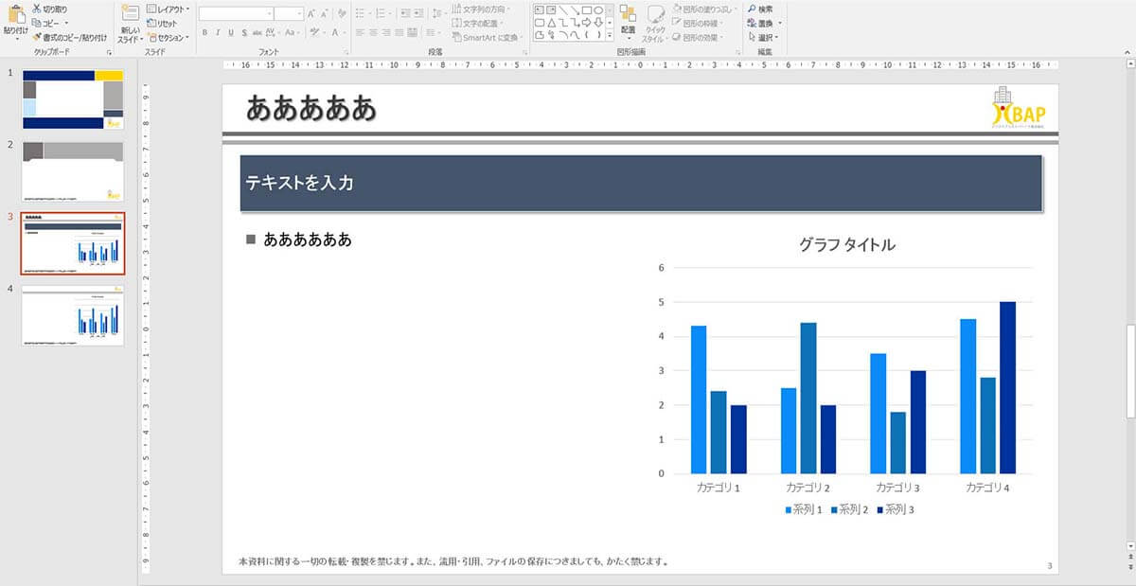
Task: Click the Select (選択) button in the editing group
Action: [763, 37]
